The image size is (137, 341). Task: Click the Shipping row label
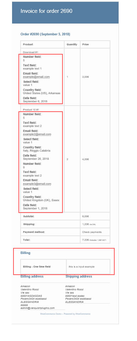tap(29, 224)
